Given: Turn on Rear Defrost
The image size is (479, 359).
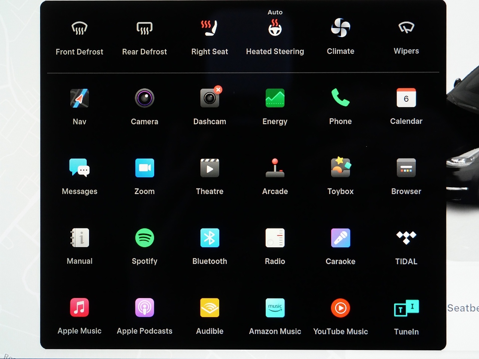Looking at the screenshot, I should (144, 28).
